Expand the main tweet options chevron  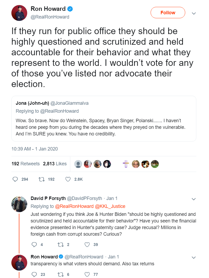194,13
